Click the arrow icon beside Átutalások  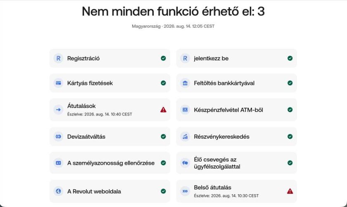point(58,109)
